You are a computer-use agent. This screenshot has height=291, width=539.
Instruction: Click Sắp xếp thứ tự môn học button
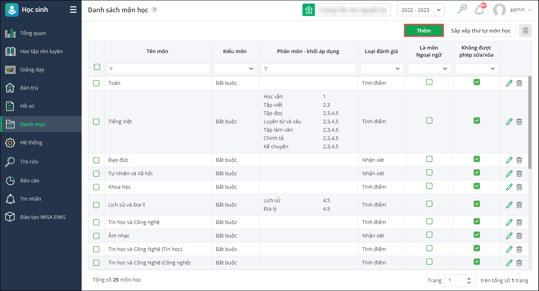(x=481, y=31)
